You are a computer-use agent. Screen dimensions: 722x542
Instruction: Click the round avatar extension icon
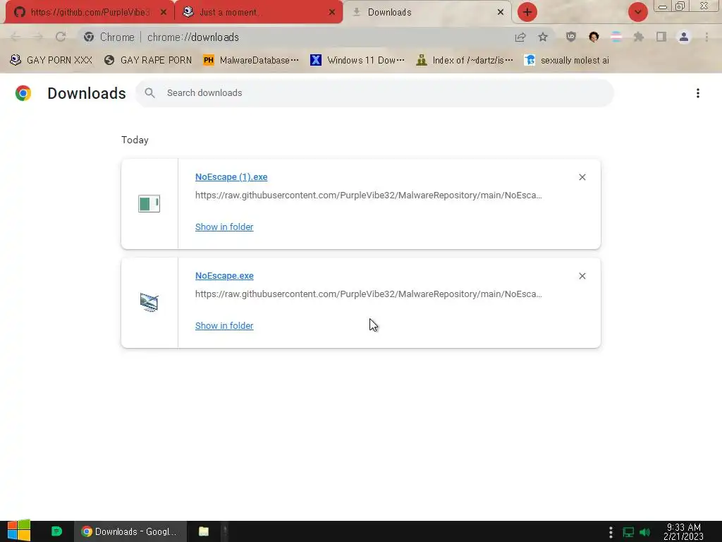click(x=594, y=37)
